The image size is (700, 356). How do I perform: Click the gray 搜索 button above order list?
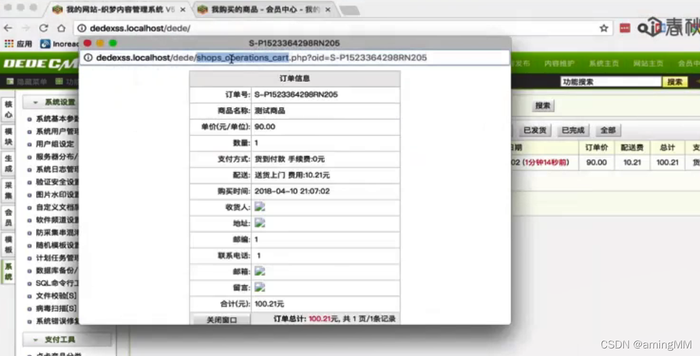(x=543, y=106)
